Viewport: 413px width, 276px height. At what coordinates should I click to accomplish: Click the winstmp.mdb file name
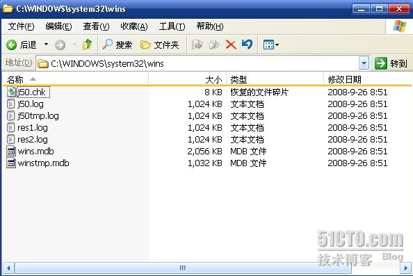pos(44,163)
